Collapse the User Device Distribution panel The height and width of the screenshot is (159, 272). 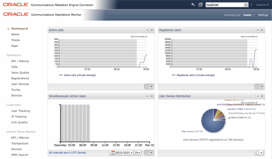click(x=257, y=96)
